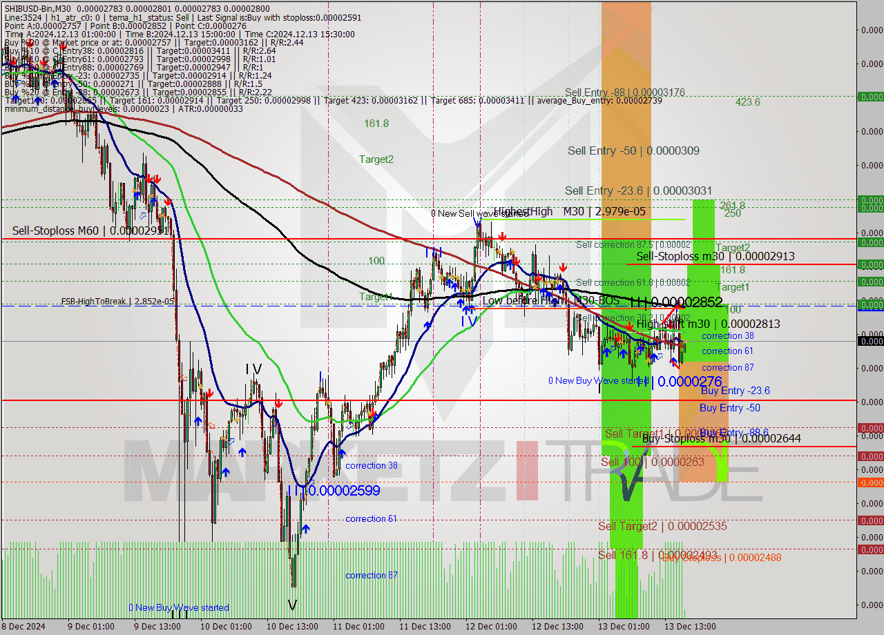
Task: Select the 'minimum_distance_buy_levels' info line
Action: 124,109
